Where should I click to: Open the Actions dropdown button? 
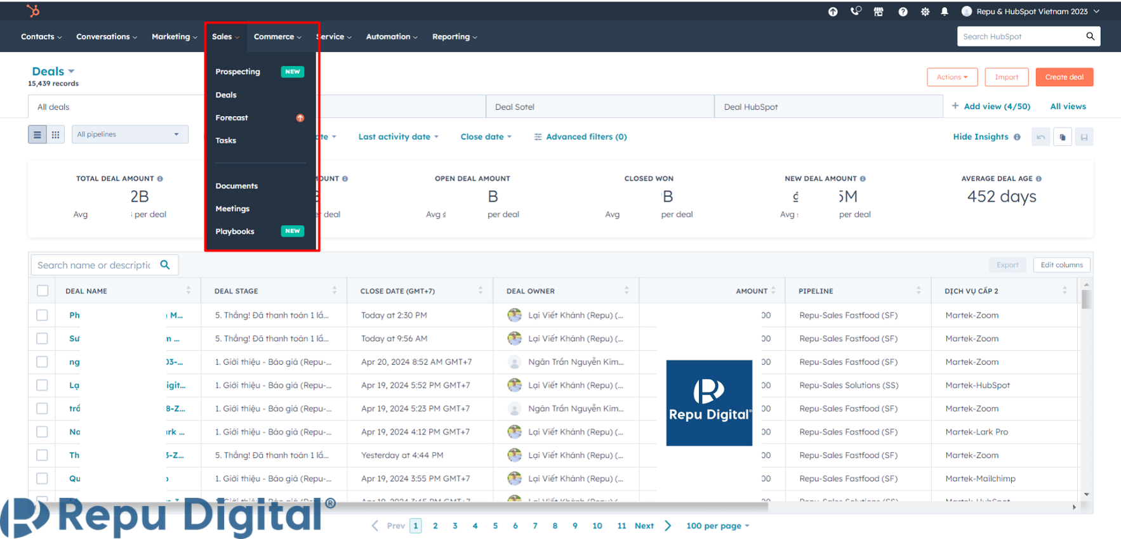point(952,77)
